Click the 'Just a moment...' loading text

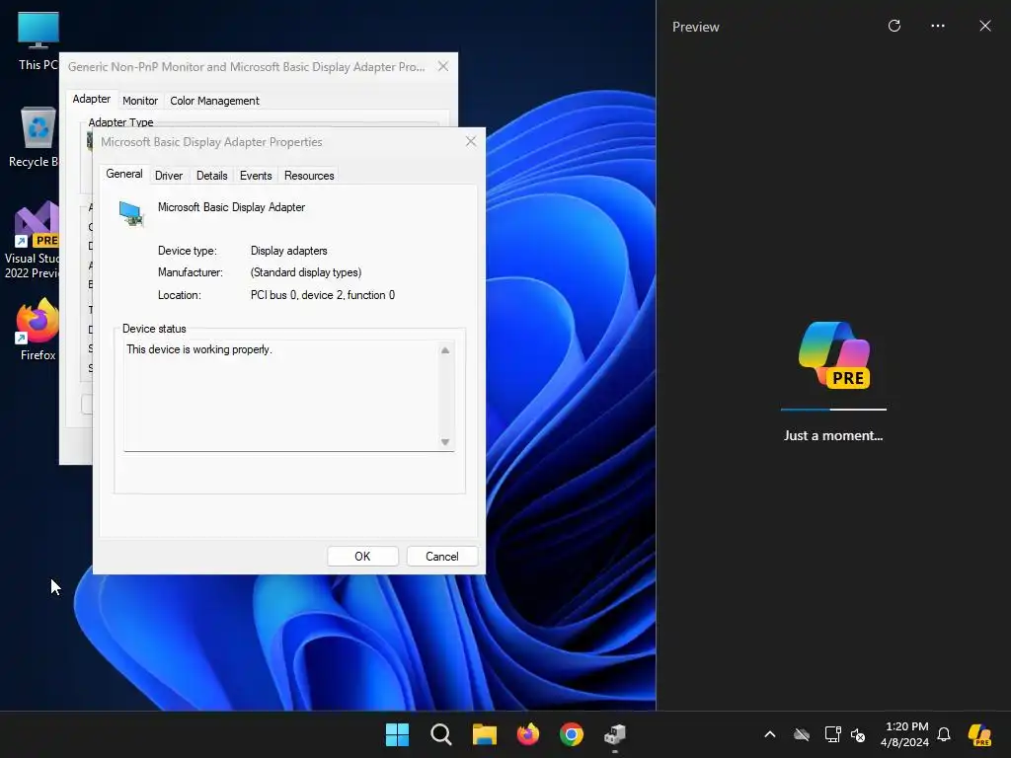pyautogui.click(x=833, y=435)
